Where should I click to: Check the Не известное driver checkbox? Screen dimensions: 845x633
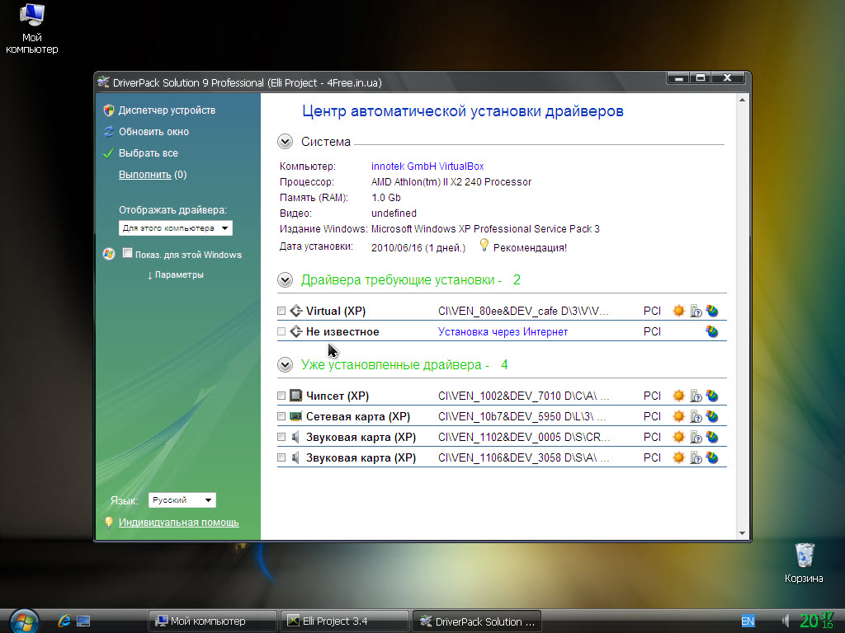pyautogui.click(x=281, y=331)
